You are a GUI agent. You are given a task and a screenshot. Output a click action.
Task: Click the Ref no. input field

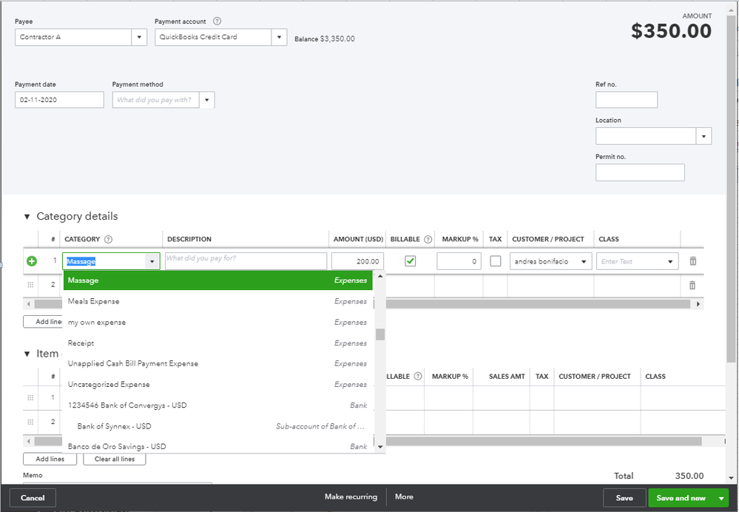pos(627,100)
